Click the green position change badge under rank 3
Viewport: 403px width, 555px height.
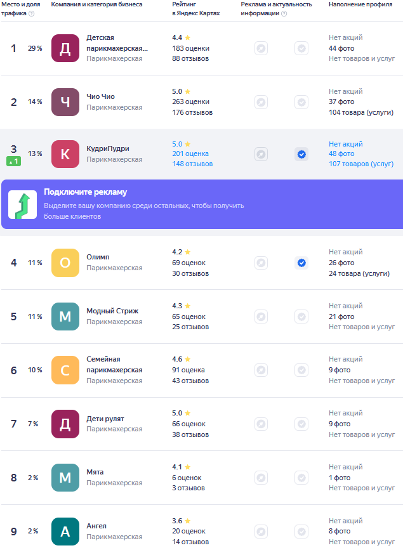(13, 162)
